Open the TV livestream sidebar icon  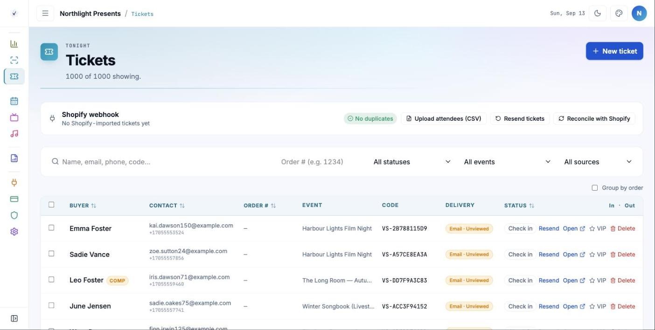point(14,117)
